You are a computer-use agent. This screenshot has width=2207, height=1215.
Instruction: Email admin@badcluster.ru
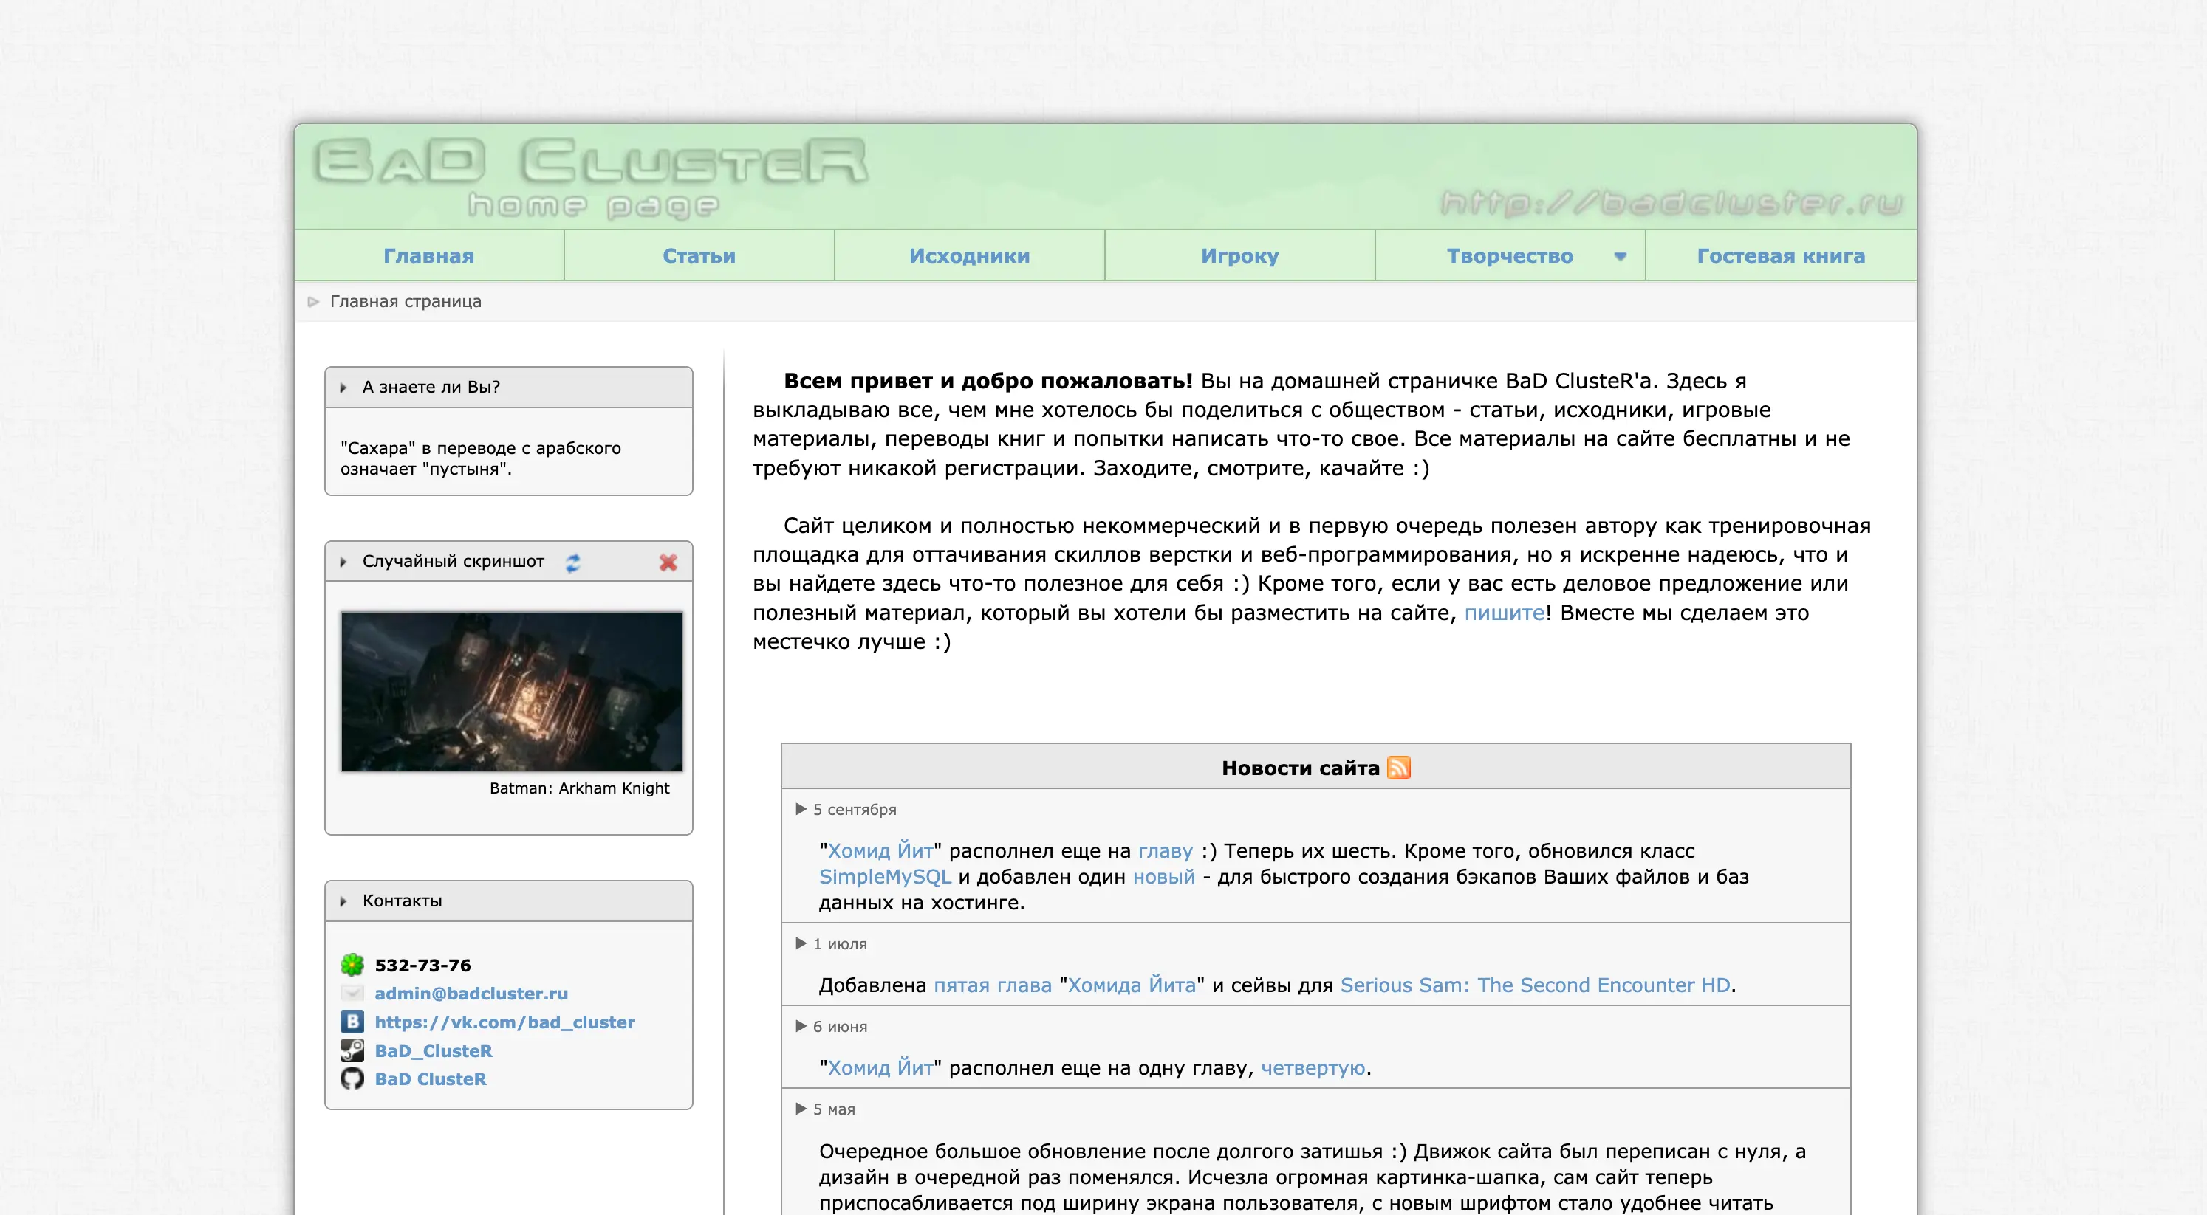pos(471,994)
